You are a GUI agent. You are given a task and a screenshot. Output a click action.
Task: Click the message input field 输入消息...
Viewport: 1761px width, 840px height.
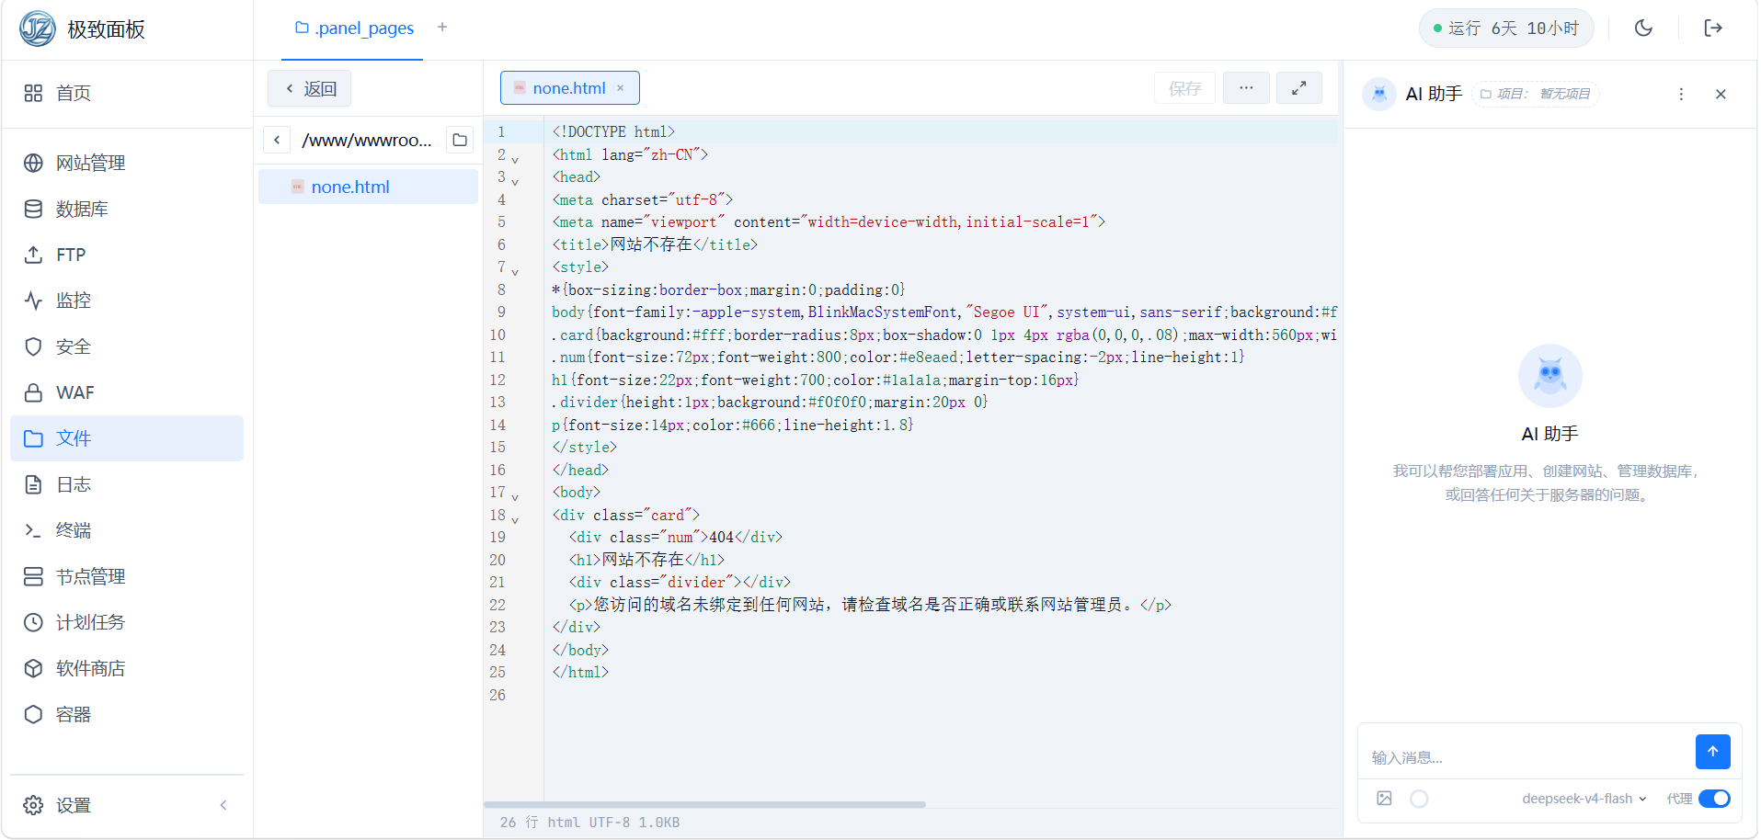coord(1527,757)
